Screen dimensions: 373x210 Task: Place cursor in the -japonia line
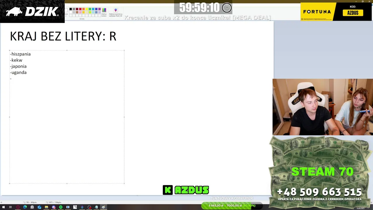[x=18, y=66]
